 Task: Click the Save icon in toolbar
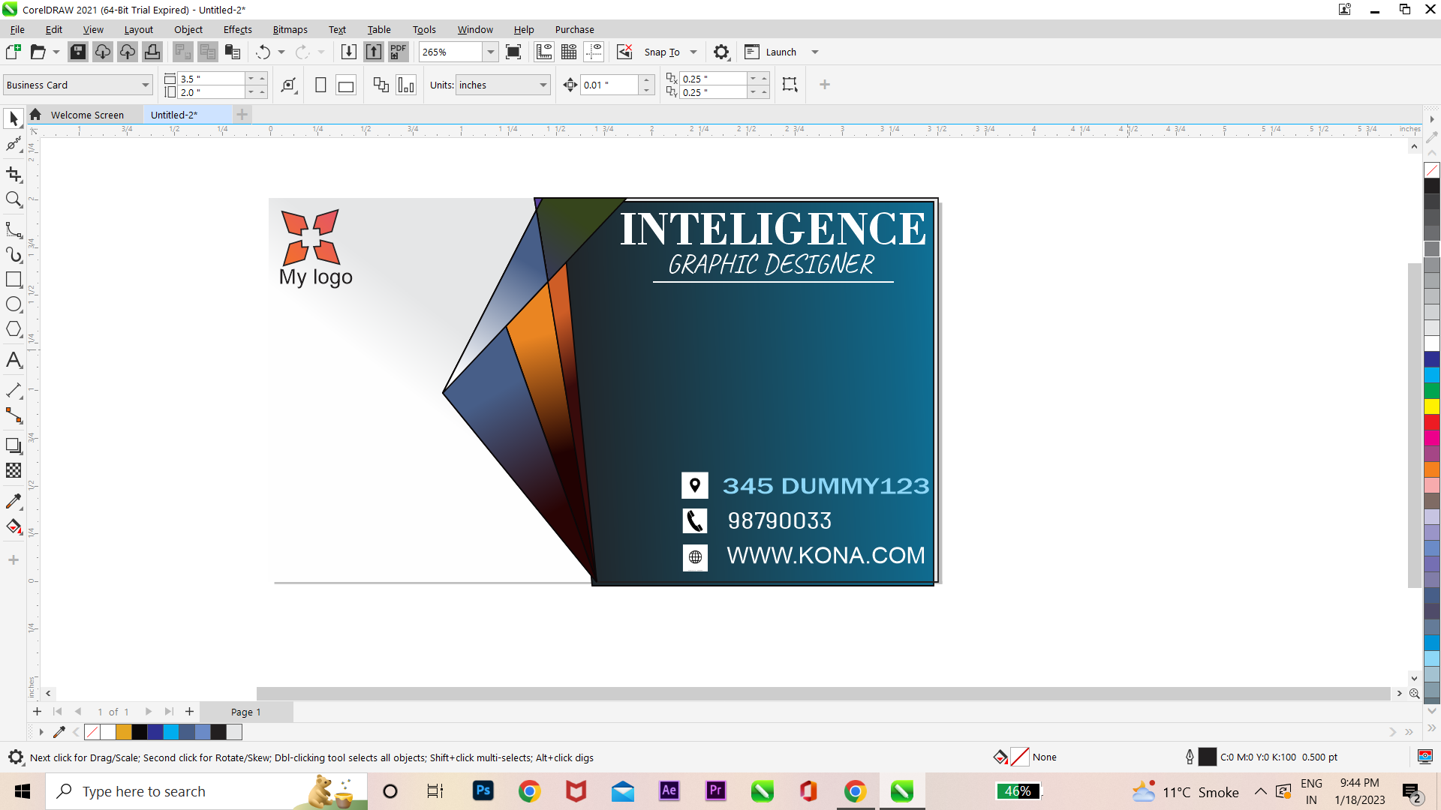(x=78, y=52)
